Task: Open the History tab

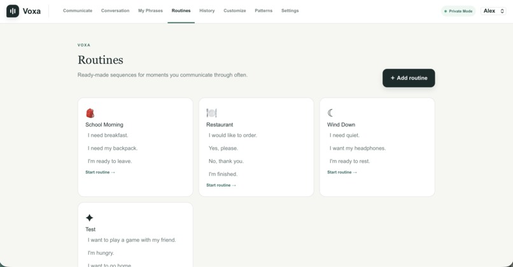Action: coord(207,11)
